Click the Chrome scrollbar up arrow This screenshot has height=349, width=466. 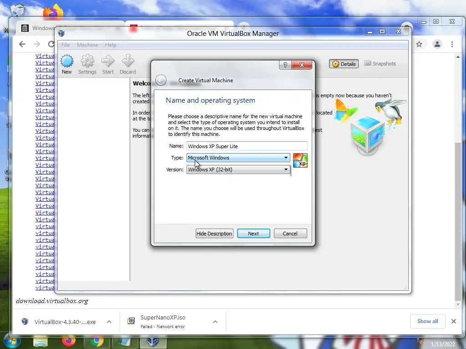pyautogui.click(x=458, y=57)
